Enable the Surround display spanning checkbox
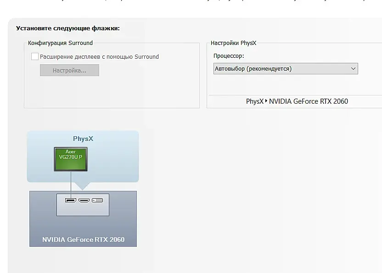This screenshot has width=382, height=273. [35, 56]
